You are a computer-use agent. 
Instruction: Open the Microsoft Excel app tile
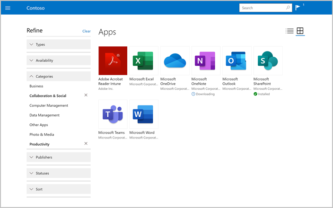point(144,61)
